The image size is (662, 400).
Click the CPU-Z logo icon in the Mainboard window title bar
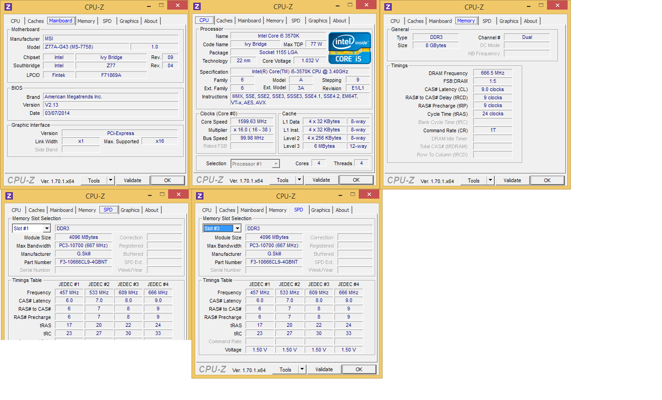pos(8,7)
